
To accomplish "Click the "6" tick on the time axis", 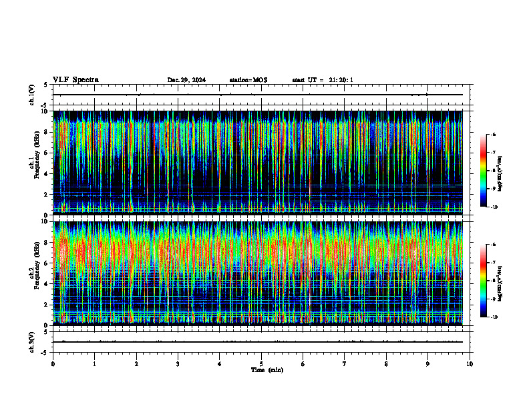I will pyautogui.click(x=303, y=364).
